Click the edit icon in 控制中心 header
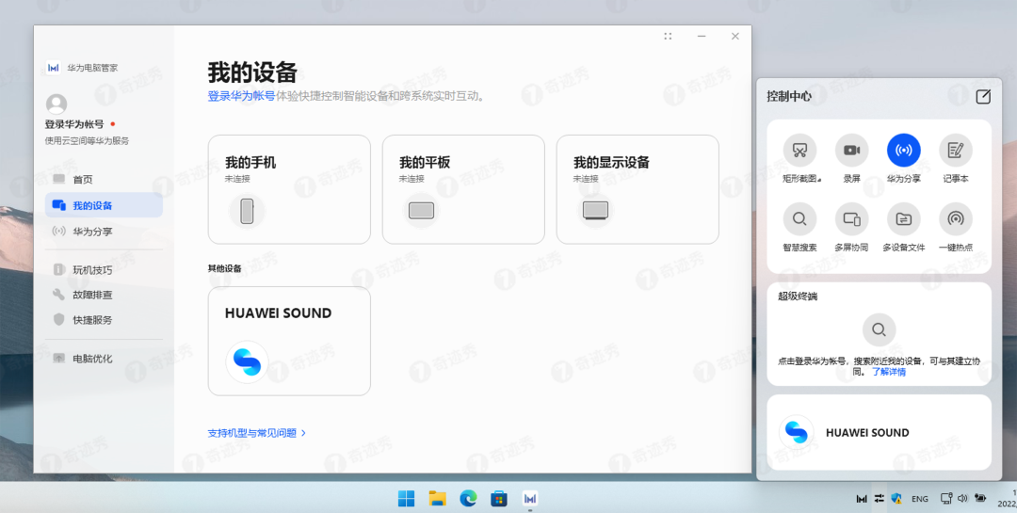The image size is (1017, 513). (x=983, y=97)
